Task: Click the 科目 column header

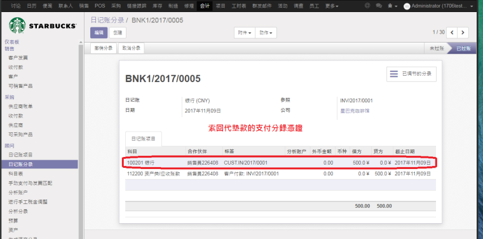Action: (132, 151)
